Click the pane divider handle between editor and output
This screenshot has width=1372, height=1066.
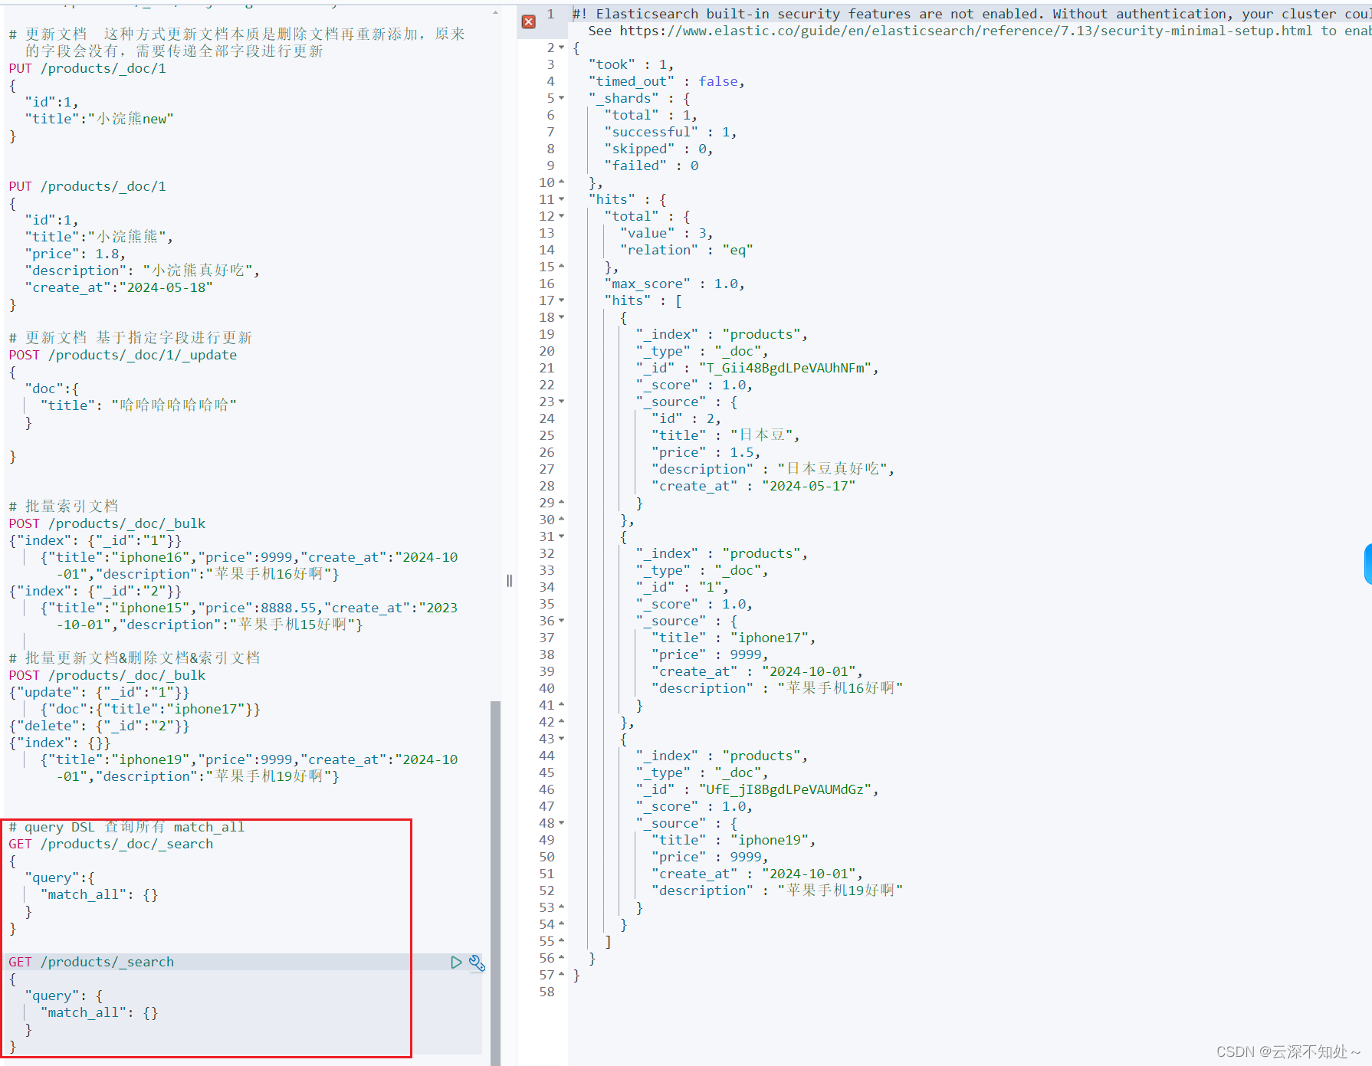click(509, 581)
